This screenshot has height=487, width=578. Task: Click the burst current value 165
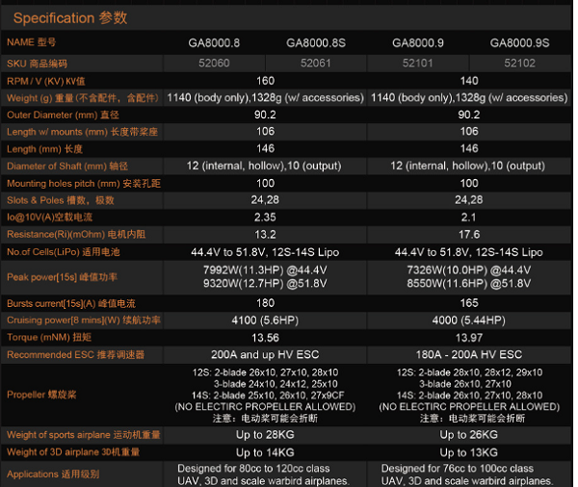pyautogui.click(x=469, y=303)
